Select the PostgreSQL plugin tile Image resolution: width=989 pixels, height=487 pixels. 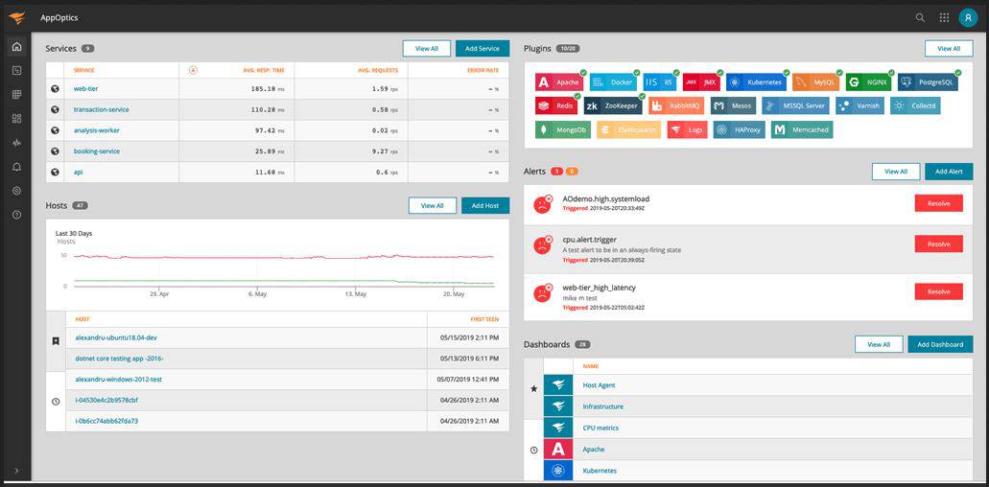click(x=928, y=81)
